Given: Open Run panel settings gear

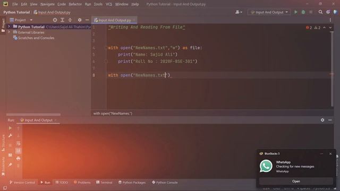Looking at the screenshot, I should (x=322, y=120).
